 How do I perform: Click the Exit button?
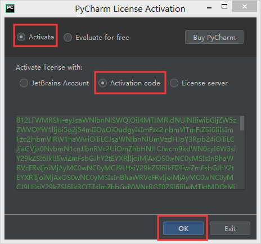click(230, 228)
